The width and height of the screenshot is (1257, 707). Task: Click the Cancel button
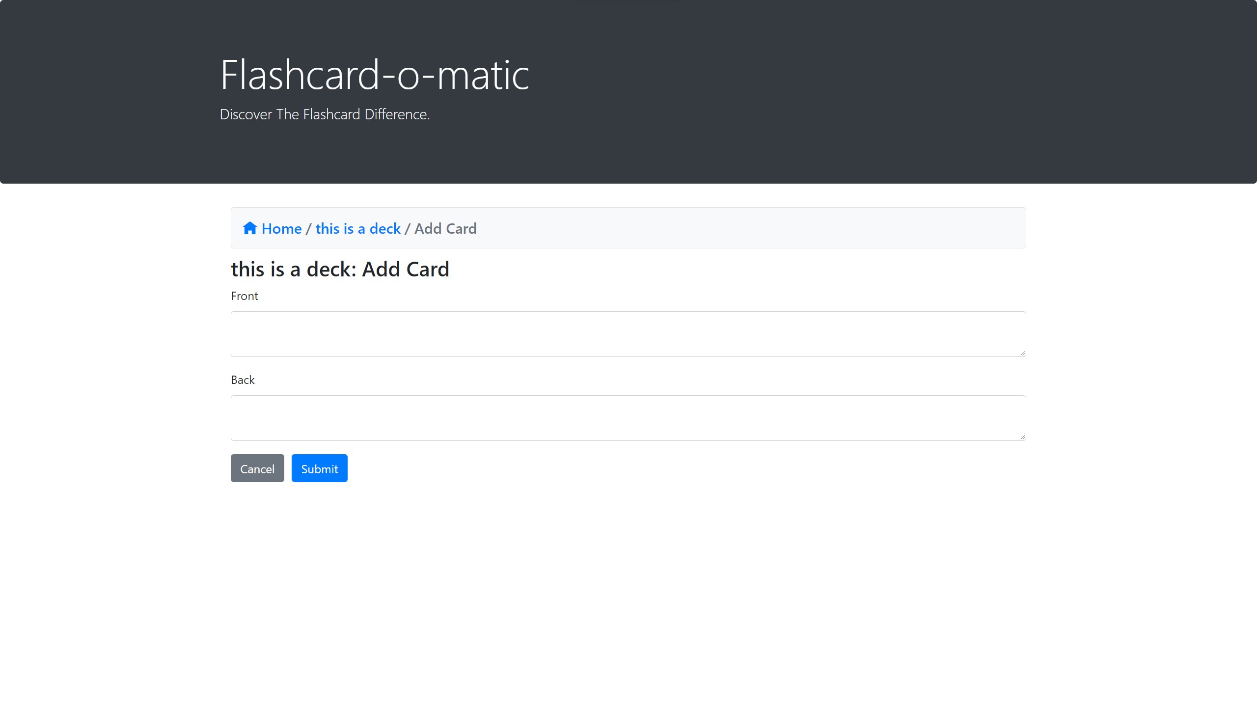(257, 468)
